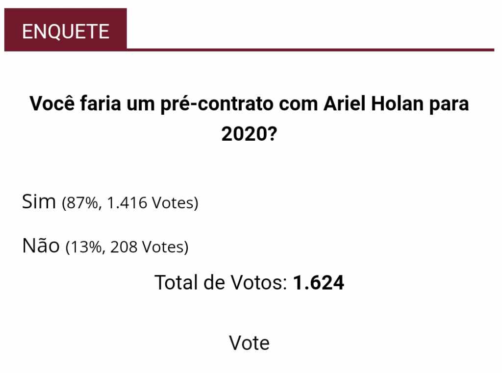This screenshot has height=373, width=502.
Task: Click the bold 1.624 total number
Action: click(x=319, y=282)
